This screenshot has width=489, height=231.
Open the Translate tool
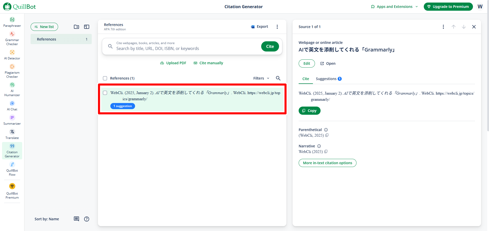tap(12, 134)
